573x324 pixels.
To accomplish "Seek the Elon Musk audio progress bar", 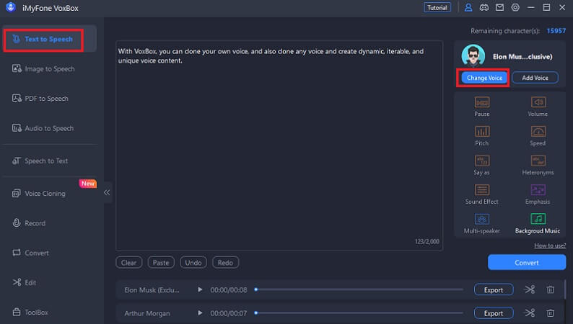I will [x=359, y=289].
